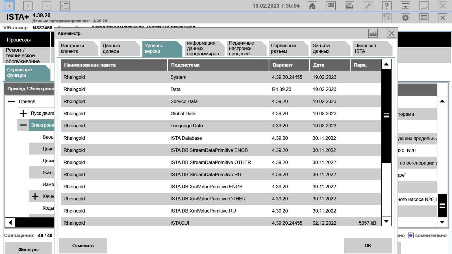Open the gear icon under top toolbar
Image resolution: width=452 pixels, height=254 pixels.
click(x=405, y=18)
